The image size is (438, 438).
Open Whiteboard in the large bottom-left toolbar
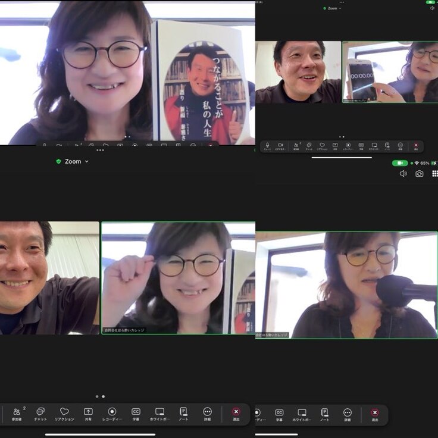click(x=159, y=412)
